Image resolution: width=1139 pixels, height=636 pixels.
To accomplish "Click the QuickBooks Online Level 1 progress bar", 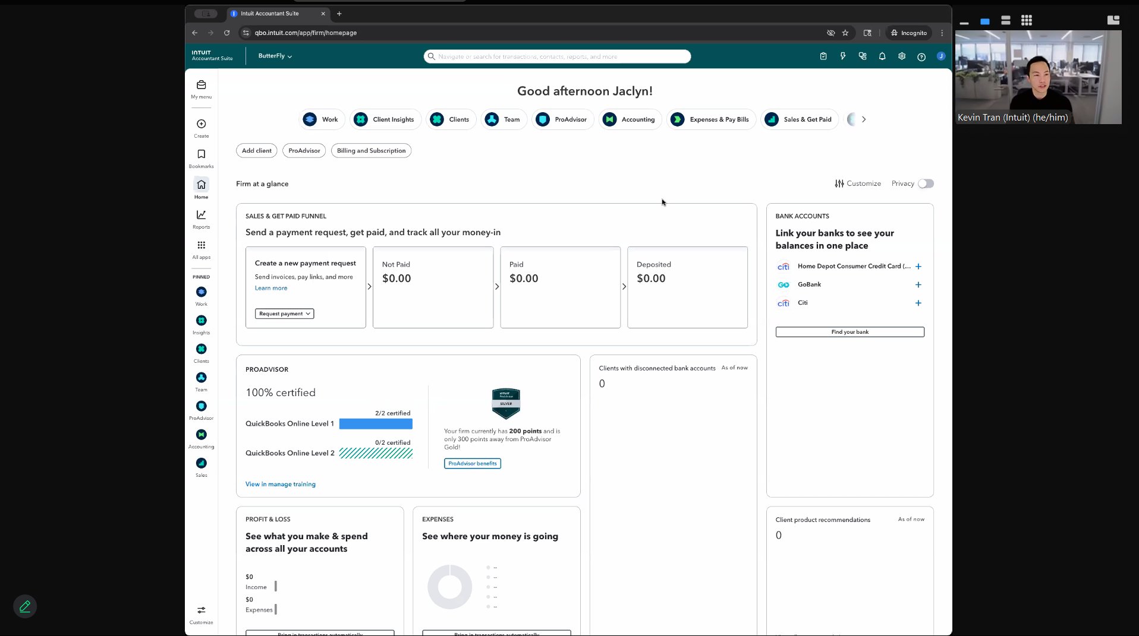I will pos(376,424).
